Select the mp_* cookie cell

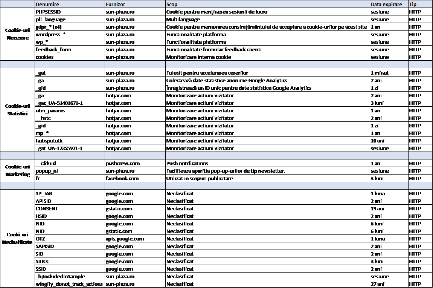70,133
